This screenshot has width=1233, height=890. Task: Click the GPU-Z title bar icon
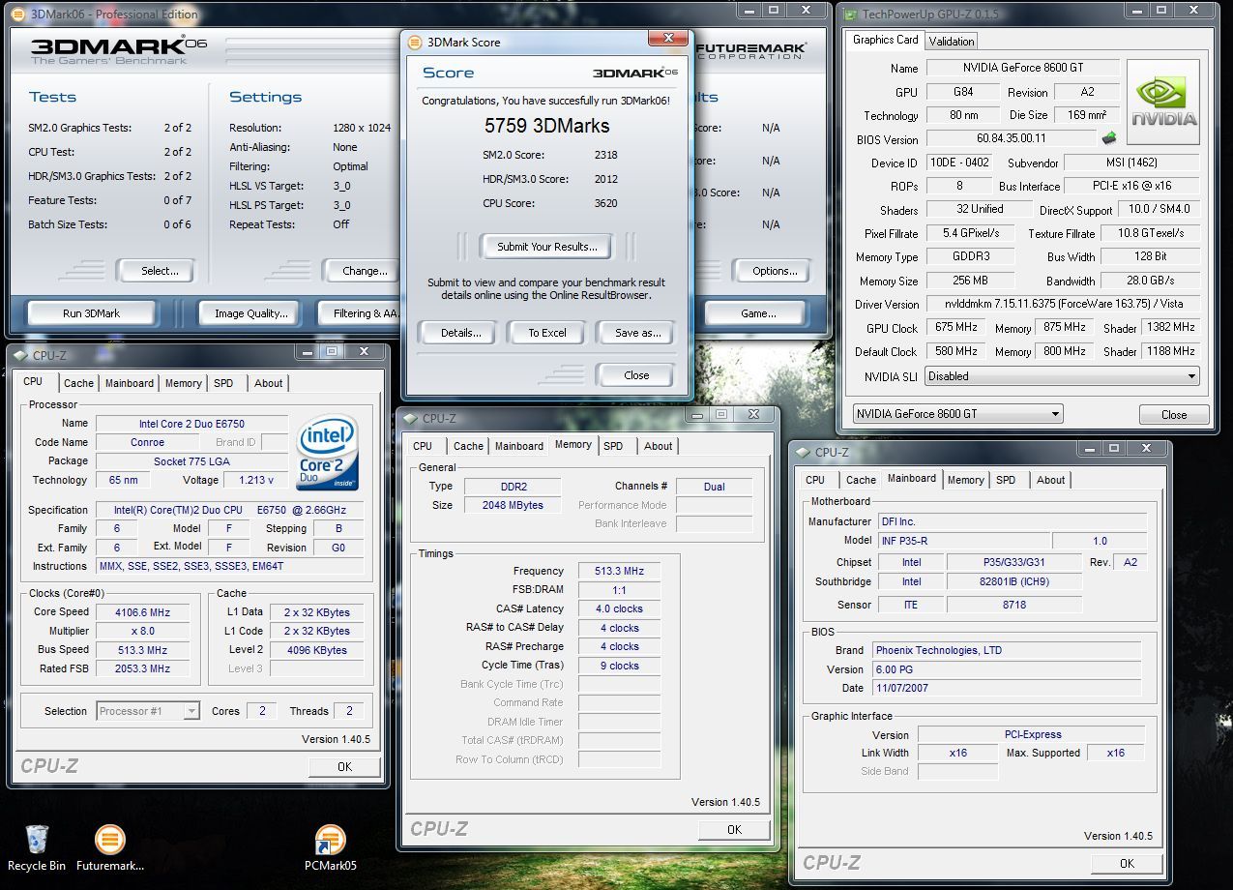pos(850,15)
